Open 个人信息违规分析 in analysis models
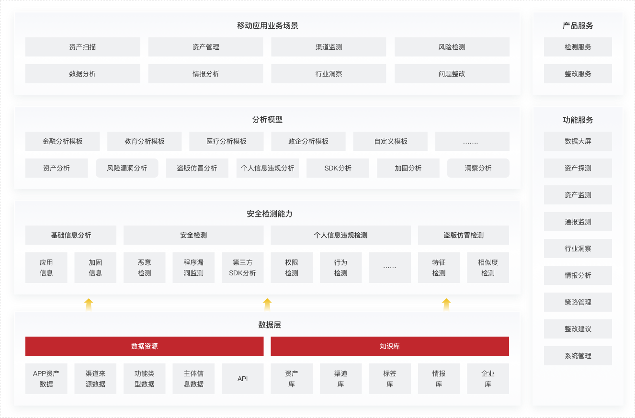This screenshot has height=418, width=635. (x=267, y=168)
